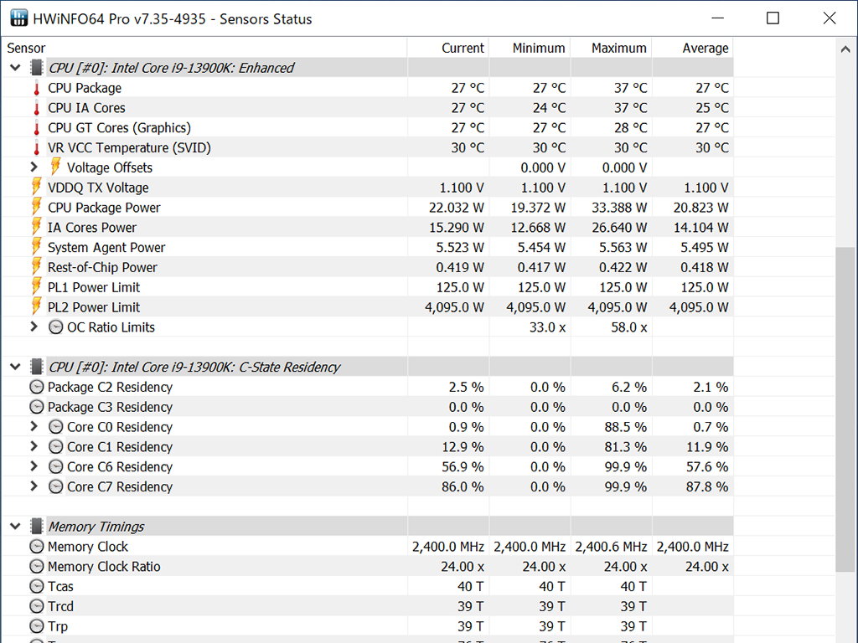The height and width of the screenshot is (643, 858).
Task: Click the Maximum column header
Action: [611, 48]
